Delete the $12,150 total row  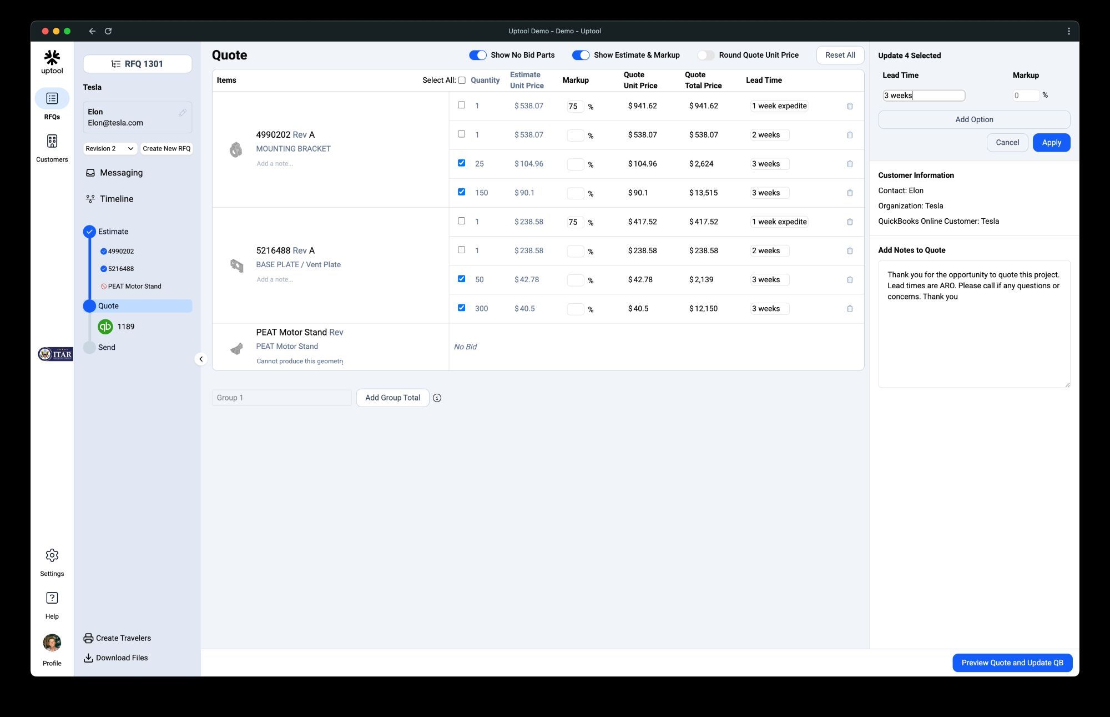[x=850, y=309]
